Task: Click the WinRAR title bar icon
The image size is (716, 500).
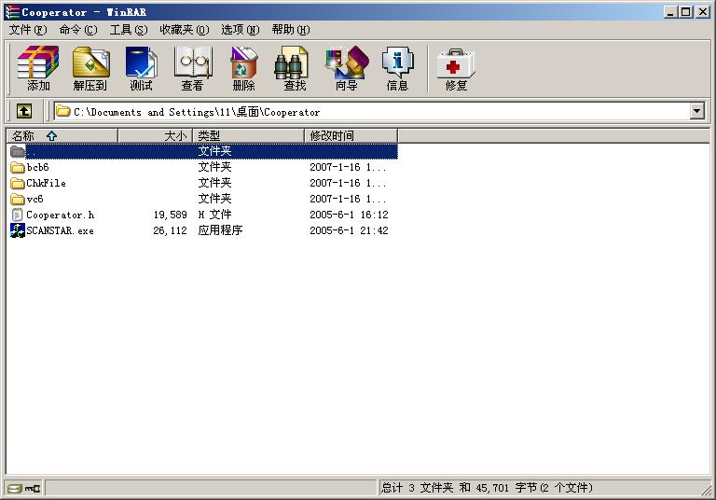Action: pyautogui.click(x=12, y=12)
